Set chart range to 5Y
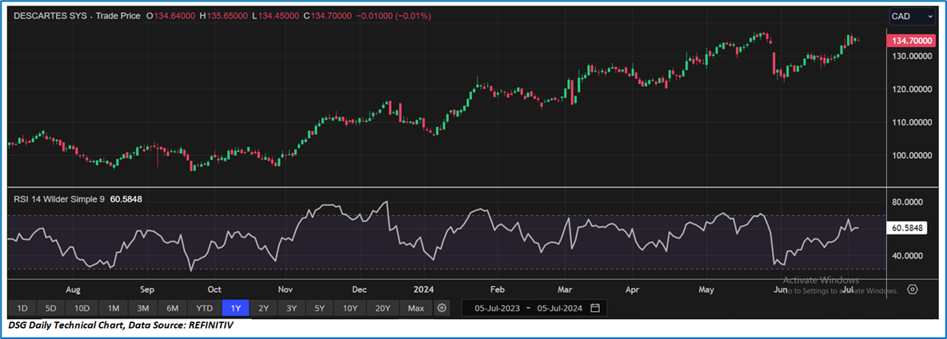The image size is (947, 339). (x=319, y=308)
